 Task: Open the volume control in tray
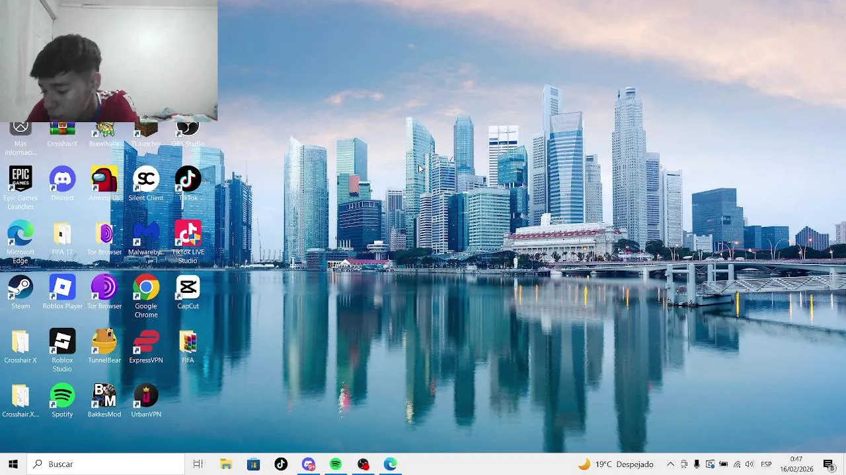point(750,464)
